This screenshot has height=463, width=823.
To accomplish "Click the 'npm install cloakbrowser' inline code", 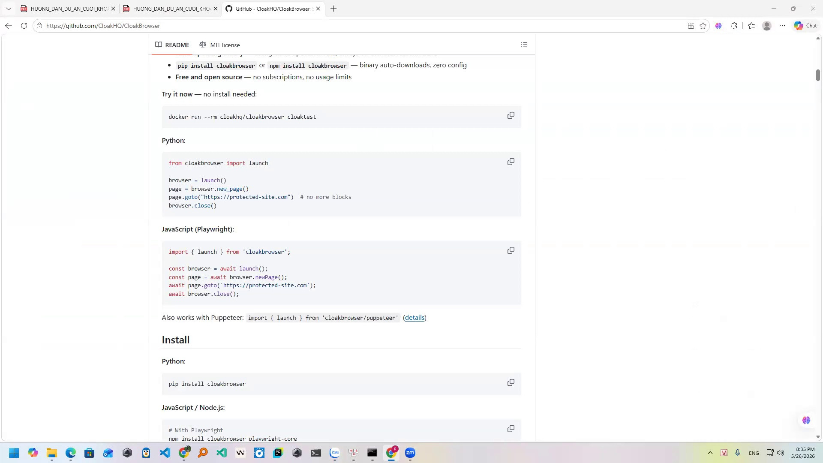I will coord(308,66).
